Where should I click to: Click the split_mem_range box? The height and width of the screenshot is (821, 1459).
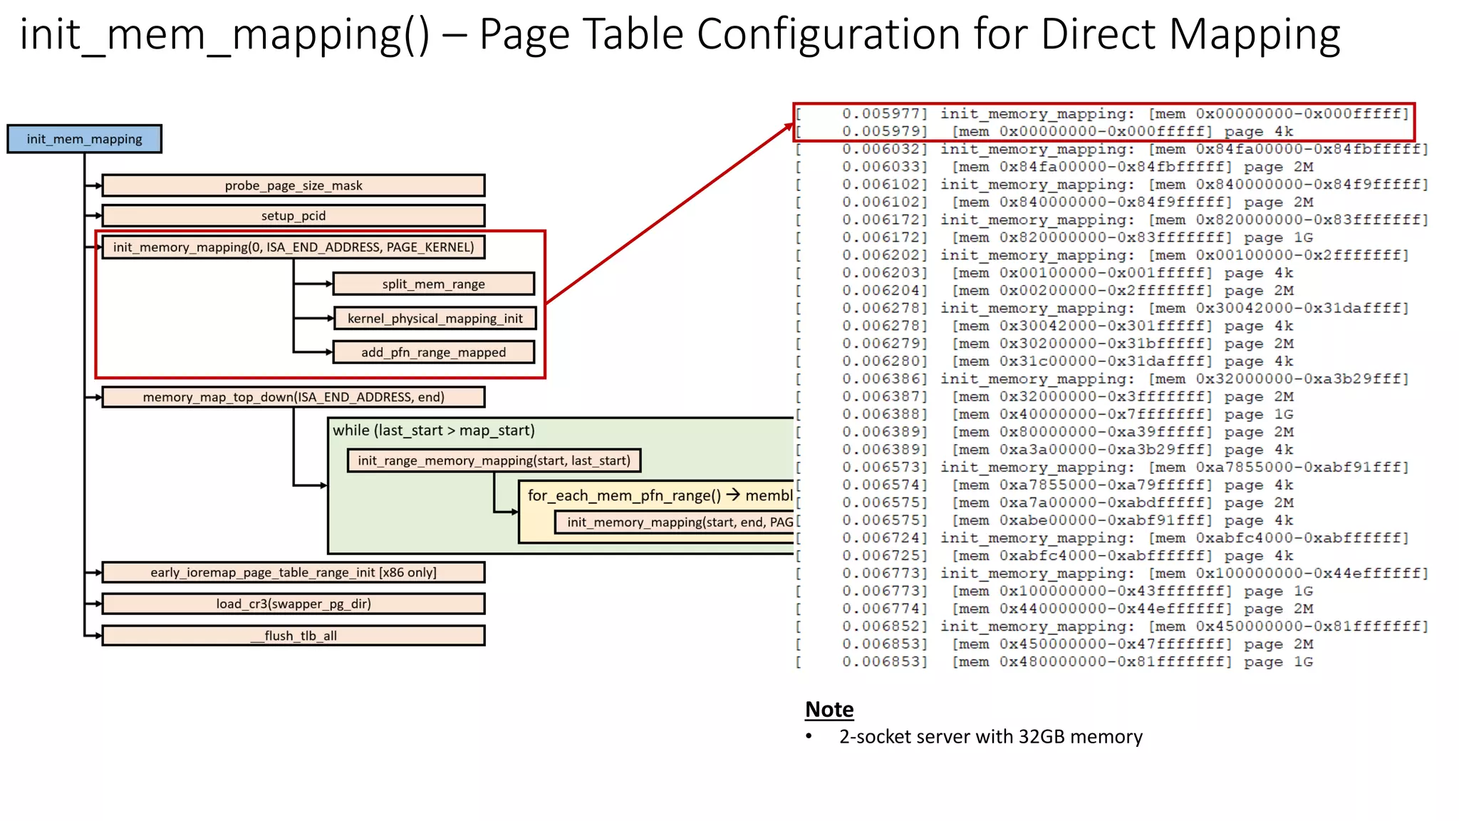coord(433,284)
